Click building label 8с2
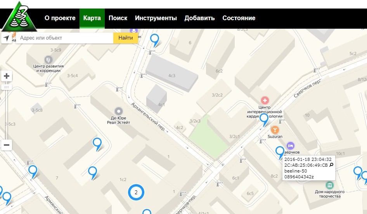Image resolution: width=367 pixels, height=214 pixels. (x=274, y=176)
